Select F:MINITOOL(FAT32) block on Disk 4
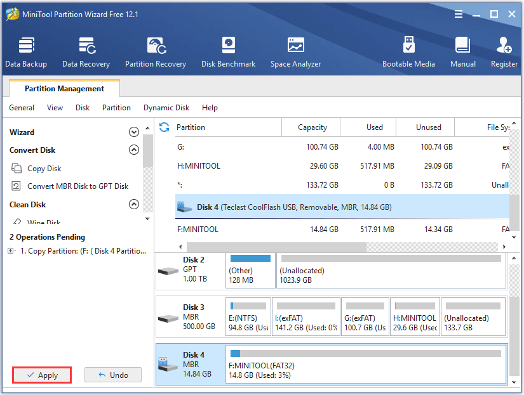The image size is (524, 395). pyautogui.click(x=366, y=365)
